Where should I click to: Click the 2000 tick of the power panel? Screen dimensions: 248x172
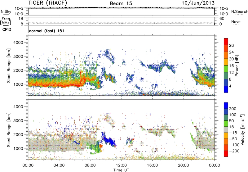18,70
